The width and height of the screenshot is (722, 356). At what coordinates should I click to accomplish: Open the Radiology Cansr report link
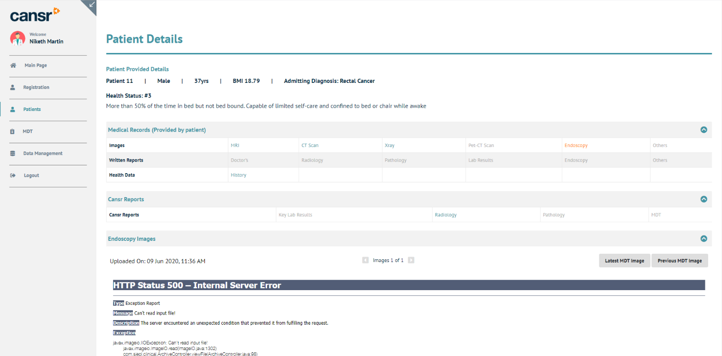pos(446,215)
